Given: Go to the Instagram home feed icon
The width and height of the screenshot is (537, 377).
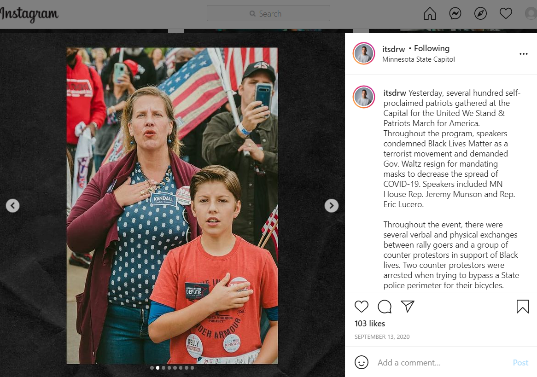Looking at the screenshot, I should point(430,14).
